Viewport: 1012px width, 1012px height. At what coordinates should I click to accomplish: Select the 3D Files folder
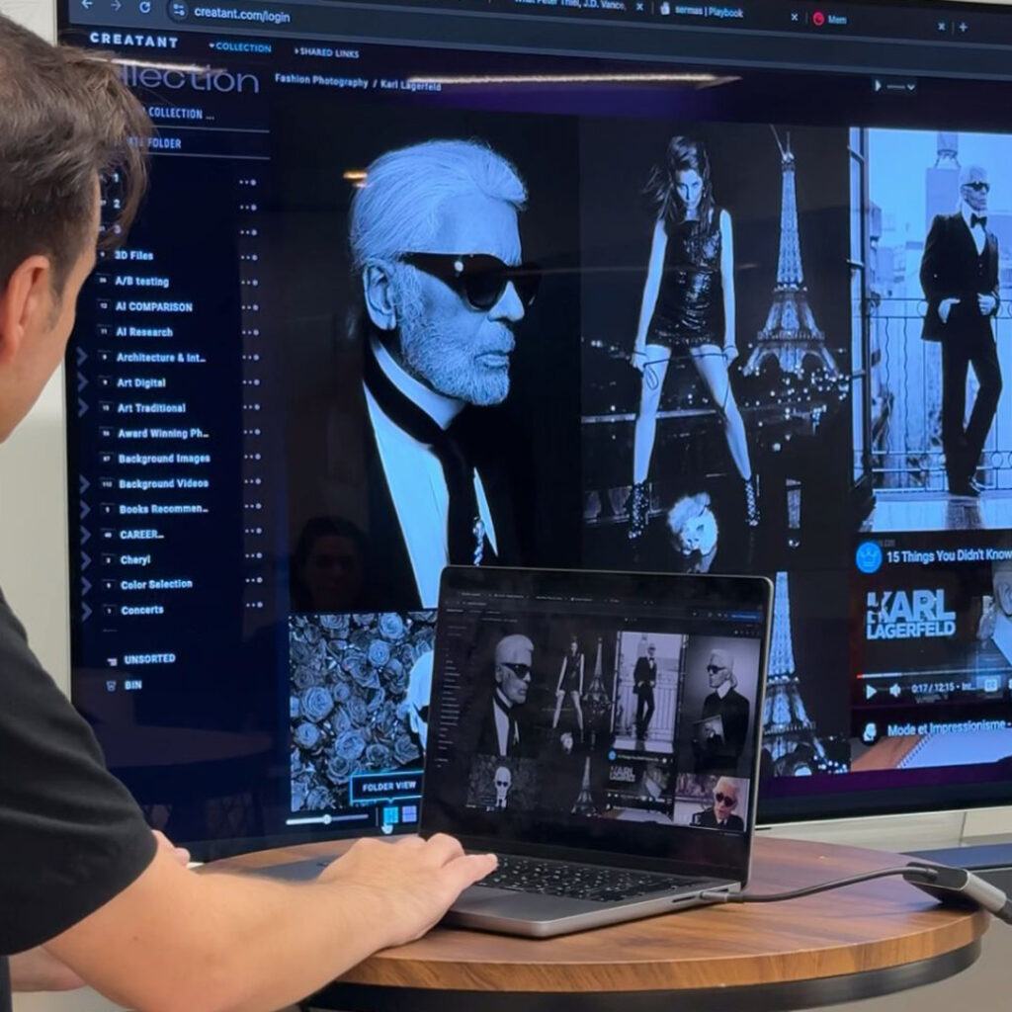tap(133, 255)
